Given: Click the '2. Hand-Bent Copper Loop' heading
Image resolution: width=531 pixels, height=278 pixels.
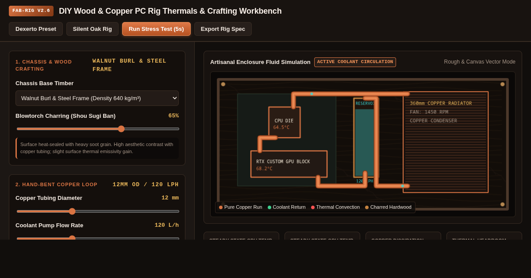Looking at the screenshot, I should tap(56, 184).
